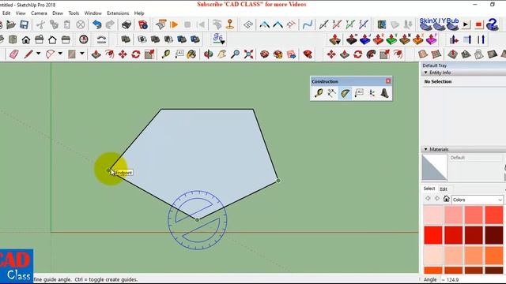
Task: Select the Arc tool icon
Action: coord(50,54)
